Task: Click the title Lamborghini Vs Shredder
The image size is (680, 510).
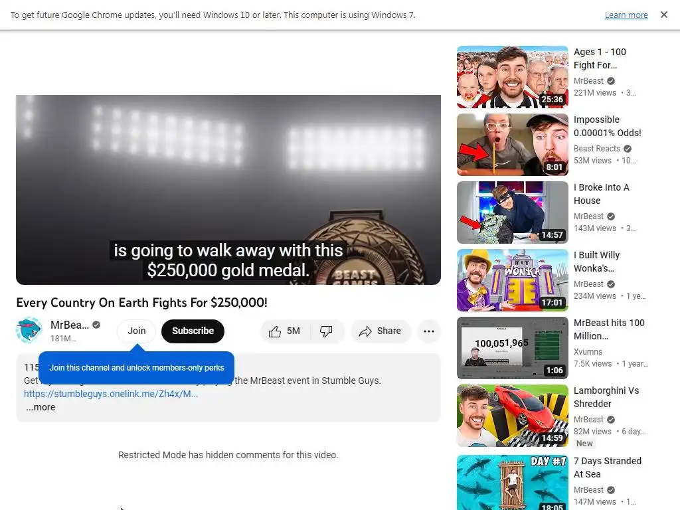Action: (606, 397)
